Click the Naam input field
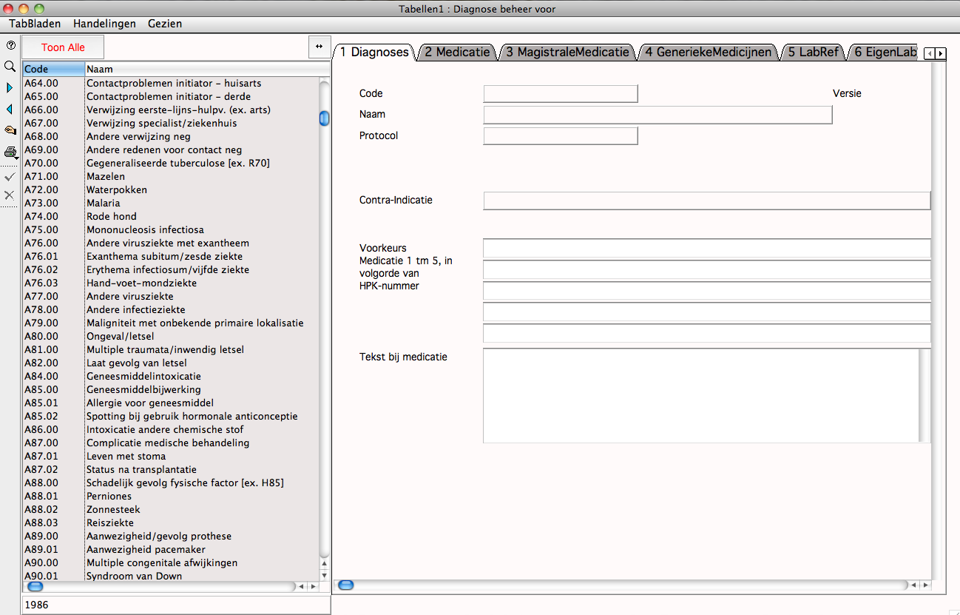The width and height of the screenshot is (960, 615). click(x=658, y=115)
